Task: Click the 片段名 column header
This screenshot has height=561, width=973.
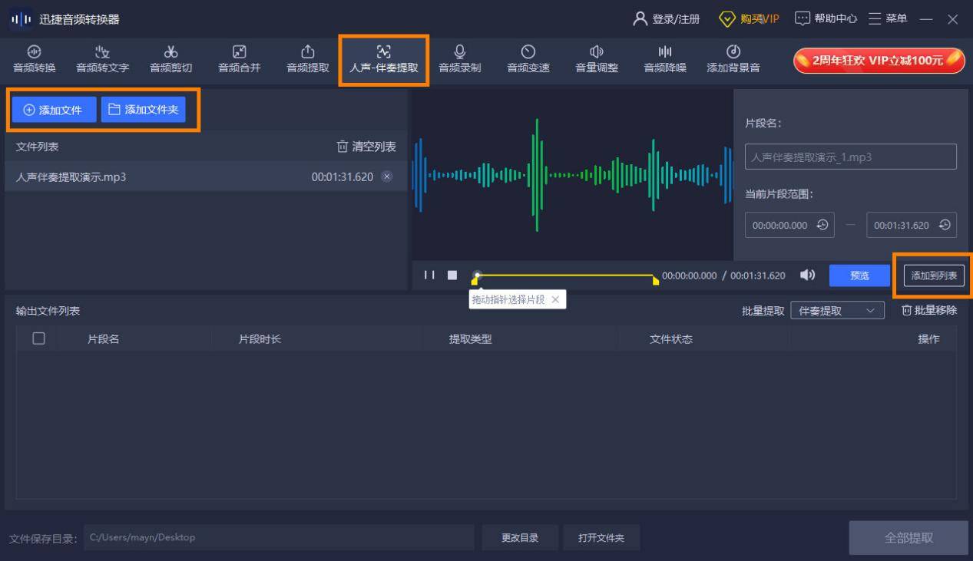Action: pos(104,339)
